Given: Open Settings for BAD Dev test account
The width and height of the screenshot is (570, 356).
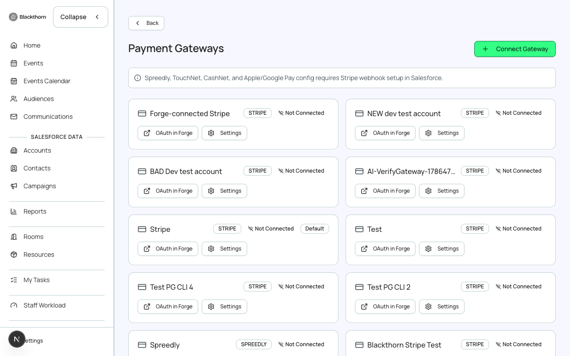Looking at the screenshot, I should pos(224,191).
